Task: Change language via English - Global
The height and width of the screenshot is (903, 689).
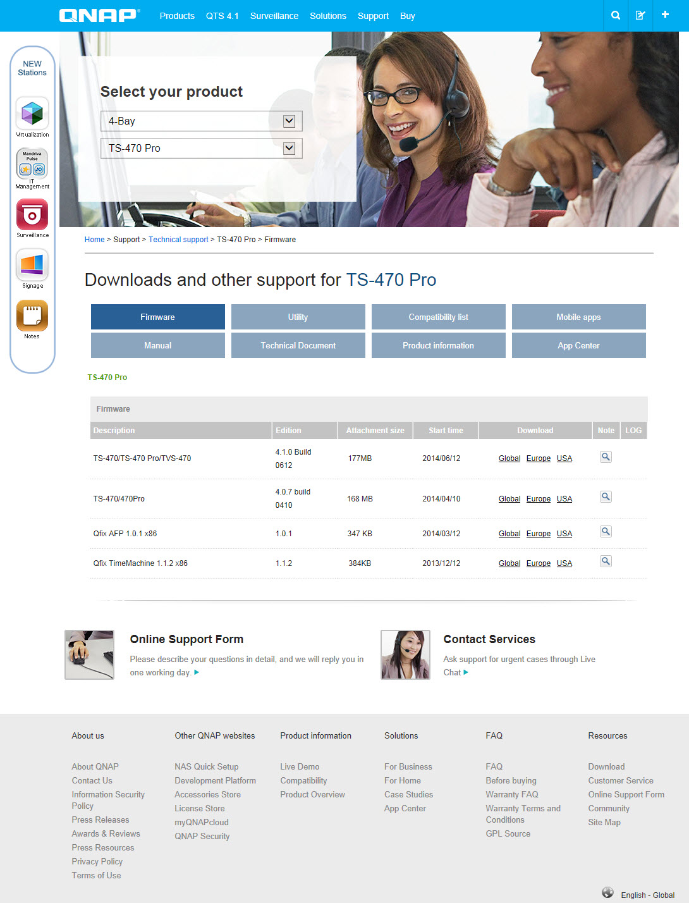Action: coord(648,895)
